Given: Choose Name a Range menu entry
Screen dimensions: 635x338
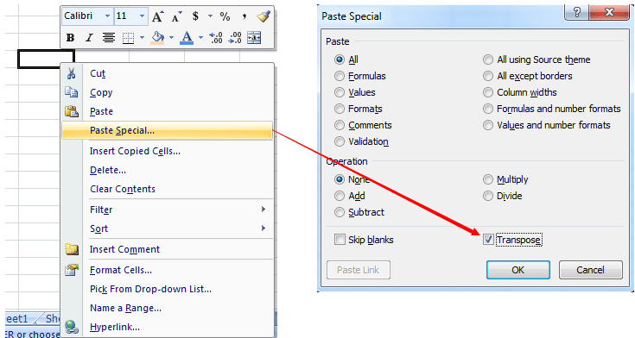Looking at the screenshot, I should tap(167, 308).
